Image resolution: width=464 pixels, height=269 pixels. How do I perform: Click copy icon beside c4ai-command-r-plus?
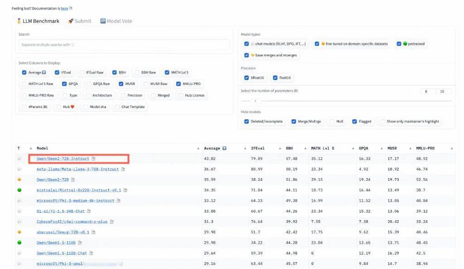click(x=111, y=222)
